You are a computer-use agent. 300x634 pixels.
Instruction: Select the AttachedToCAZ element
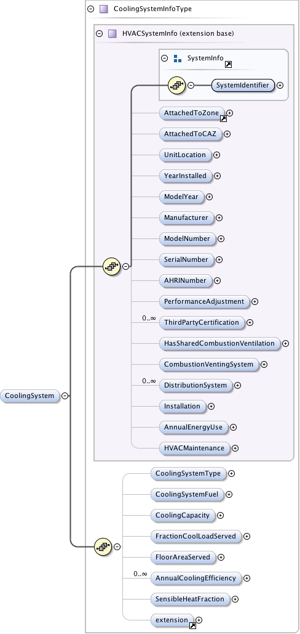[191, 134]
